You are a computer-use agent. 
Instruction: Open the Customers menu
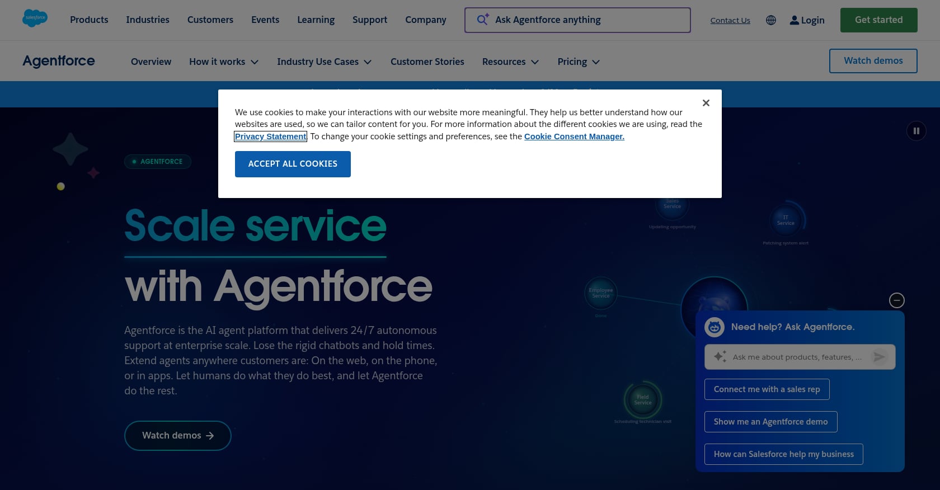210,20
